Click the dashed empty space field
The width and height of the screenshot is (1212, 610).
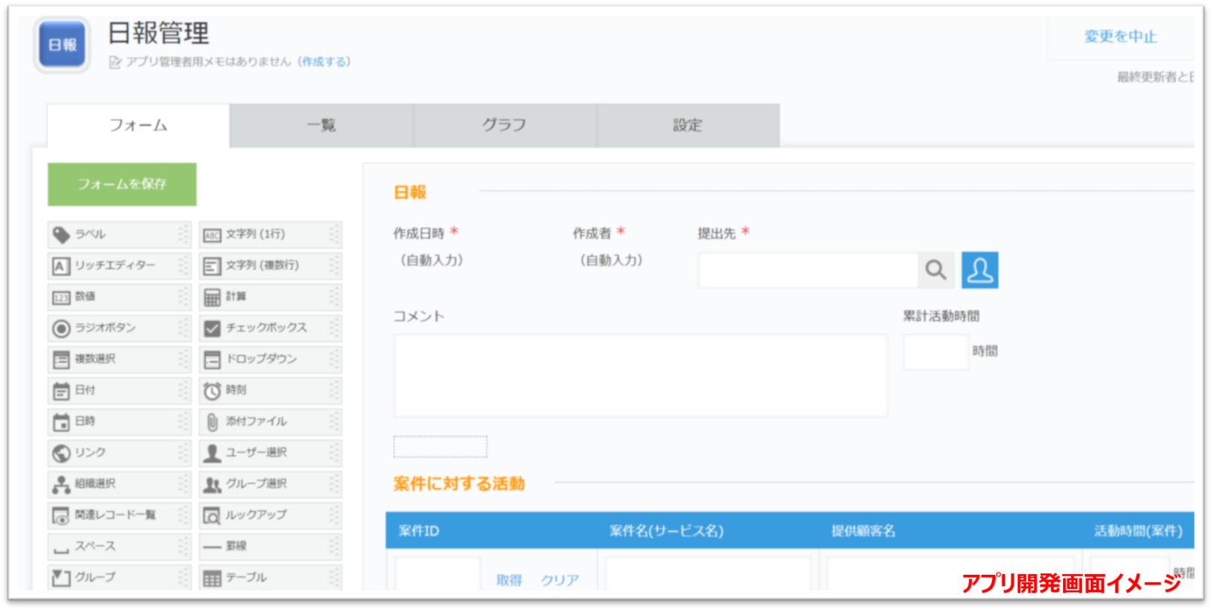(x=441, y=447)
